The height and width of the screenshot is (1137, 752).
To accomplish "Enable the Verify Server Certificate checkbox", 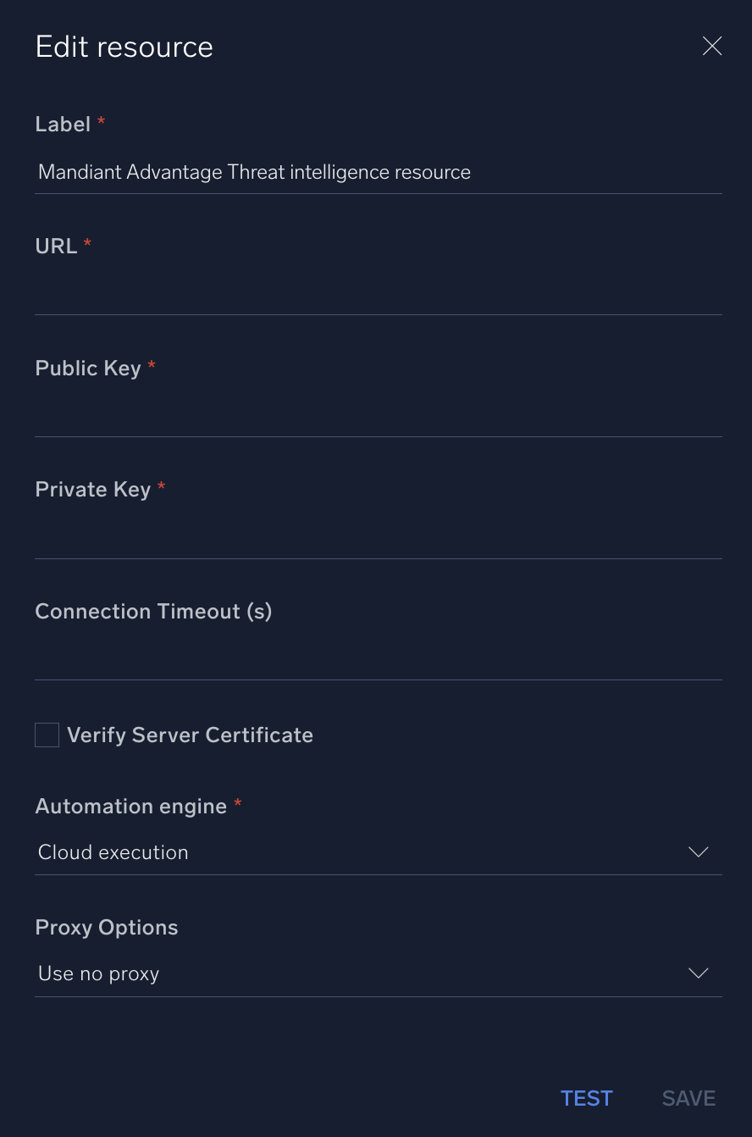I will point(47,735).
